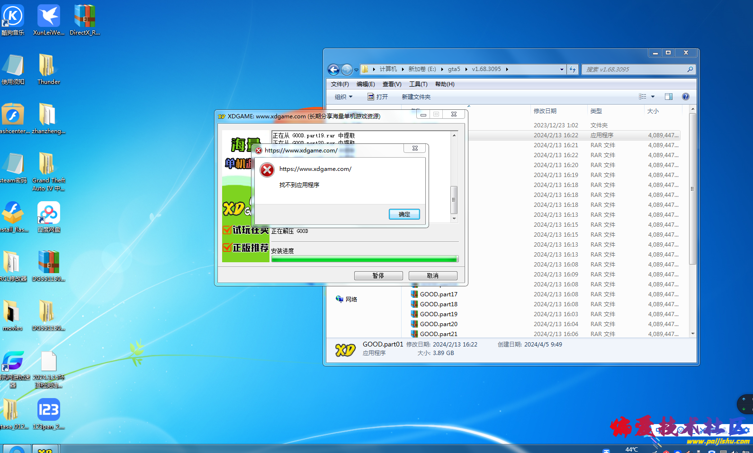
Task: Open the DG551150 archive icon next to the RGL folder
Action: 48,266
